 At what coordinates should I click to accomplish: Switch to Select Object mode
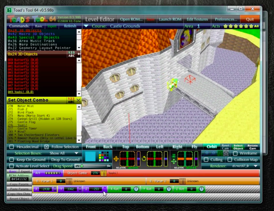(x=238, y=147)
